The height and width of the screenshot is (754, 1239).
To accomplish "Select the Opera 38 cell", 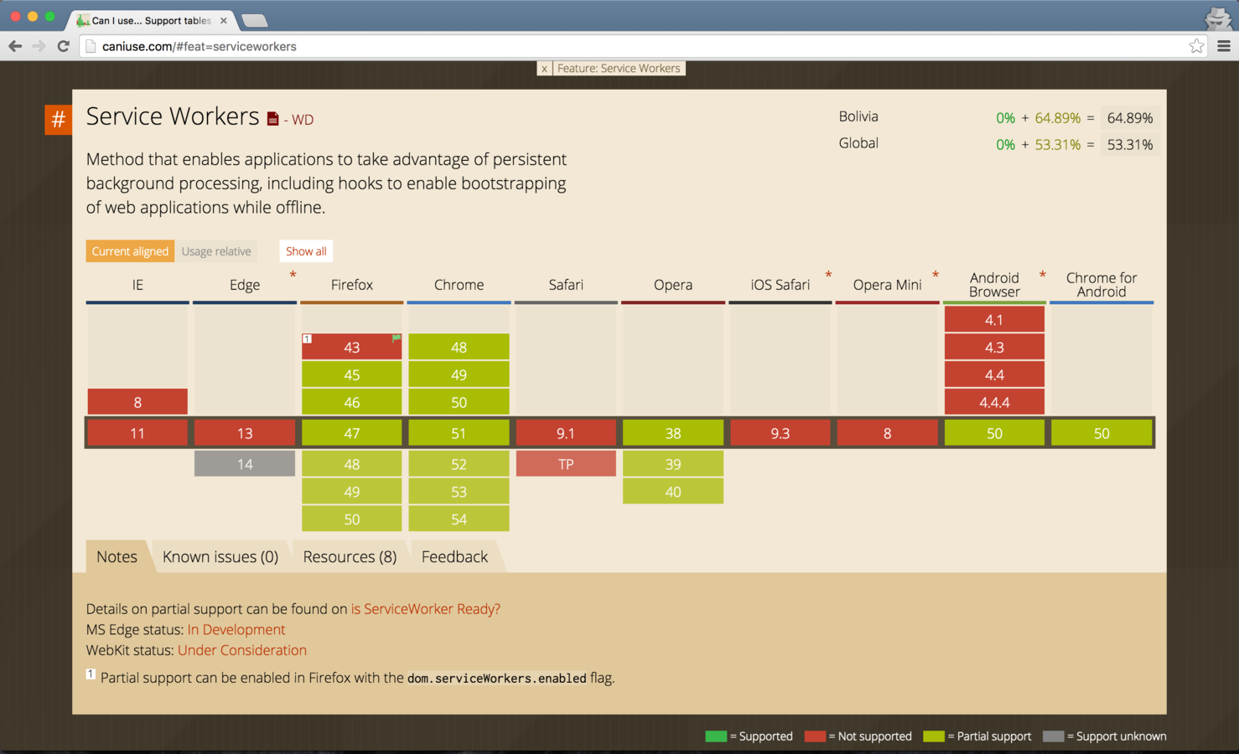I will point(673,433).
